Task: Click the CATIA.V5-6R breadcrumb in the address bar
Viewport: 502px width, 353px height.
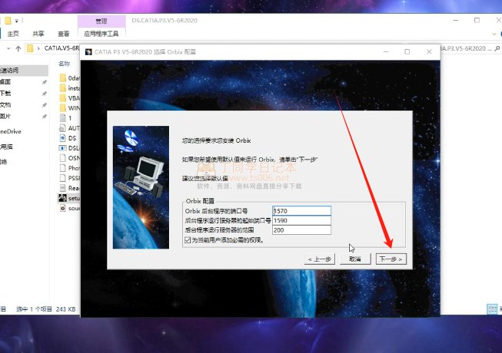Action: coord(62,48)
